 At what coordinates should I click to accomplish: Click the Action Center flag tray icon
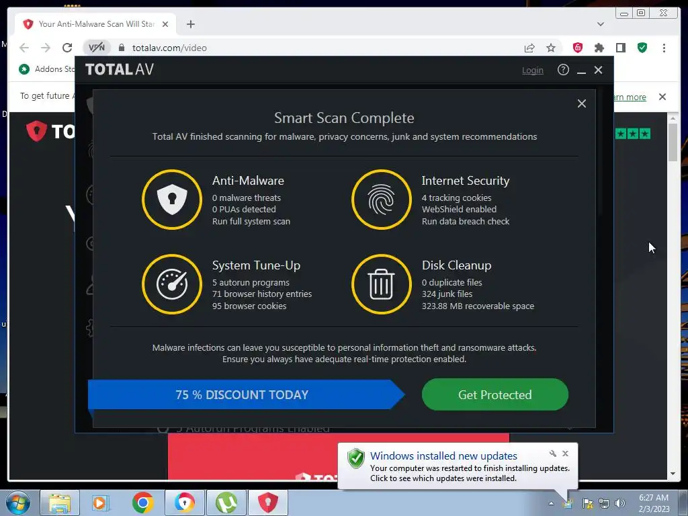coord(587,503)
